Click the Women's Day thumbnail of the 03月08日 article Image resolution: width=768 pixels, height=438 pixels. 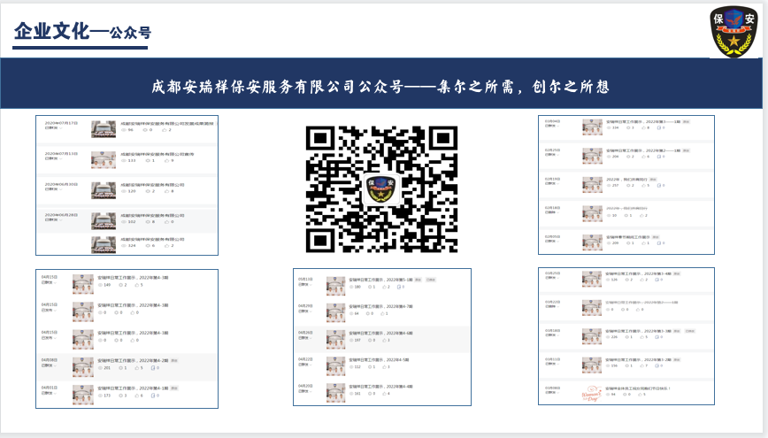(591, 395)
